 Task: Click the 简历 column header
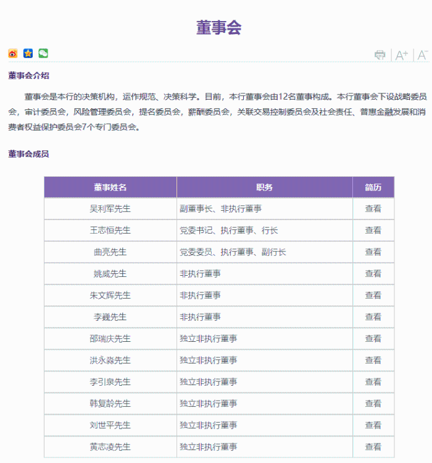[373, 187]
